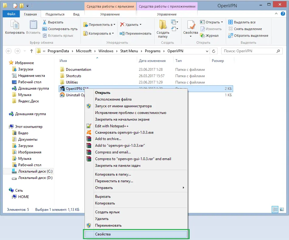Click search magnifier icon in search box
This screenshot has width=289, height=240.
coord(278,51)
